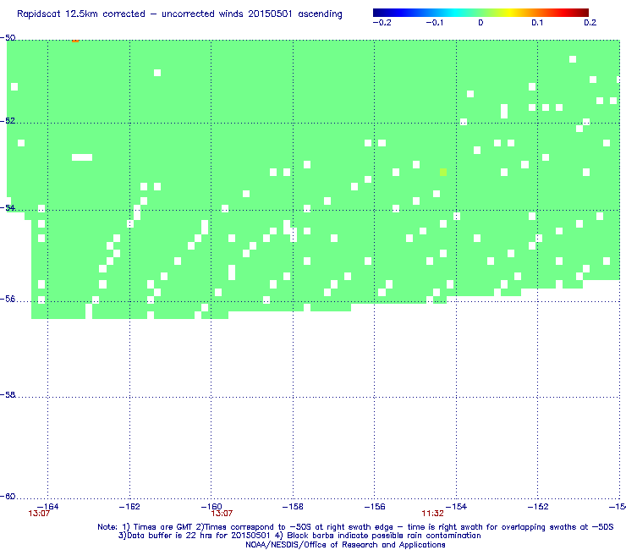This screenshot has height=550, width=626.
Task: Click the note line about data buffer
Action: click(x=299, y=536)
